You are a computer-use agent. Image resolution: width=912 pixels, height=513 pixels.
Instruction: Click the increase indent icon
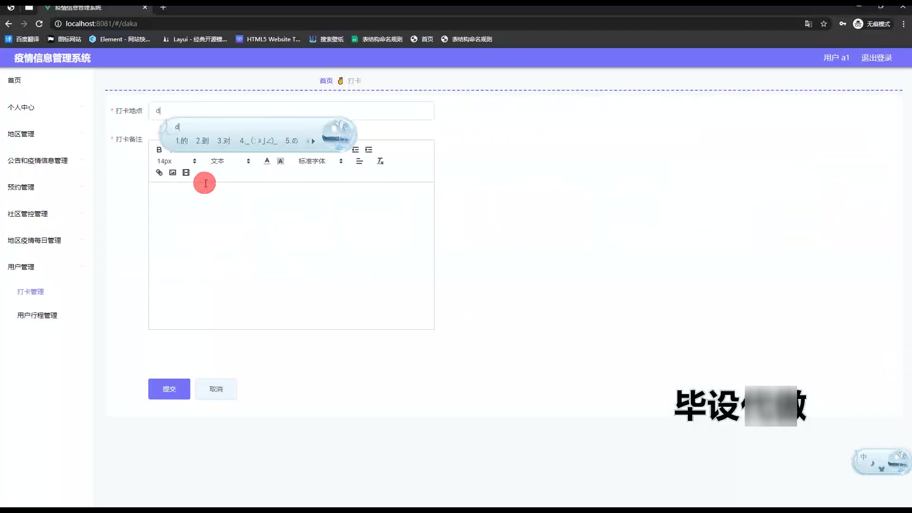[369, 150]
